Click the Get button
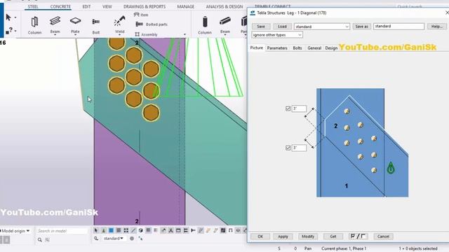Viewport: 449px width, 252px height. click(x=333, y=237)
